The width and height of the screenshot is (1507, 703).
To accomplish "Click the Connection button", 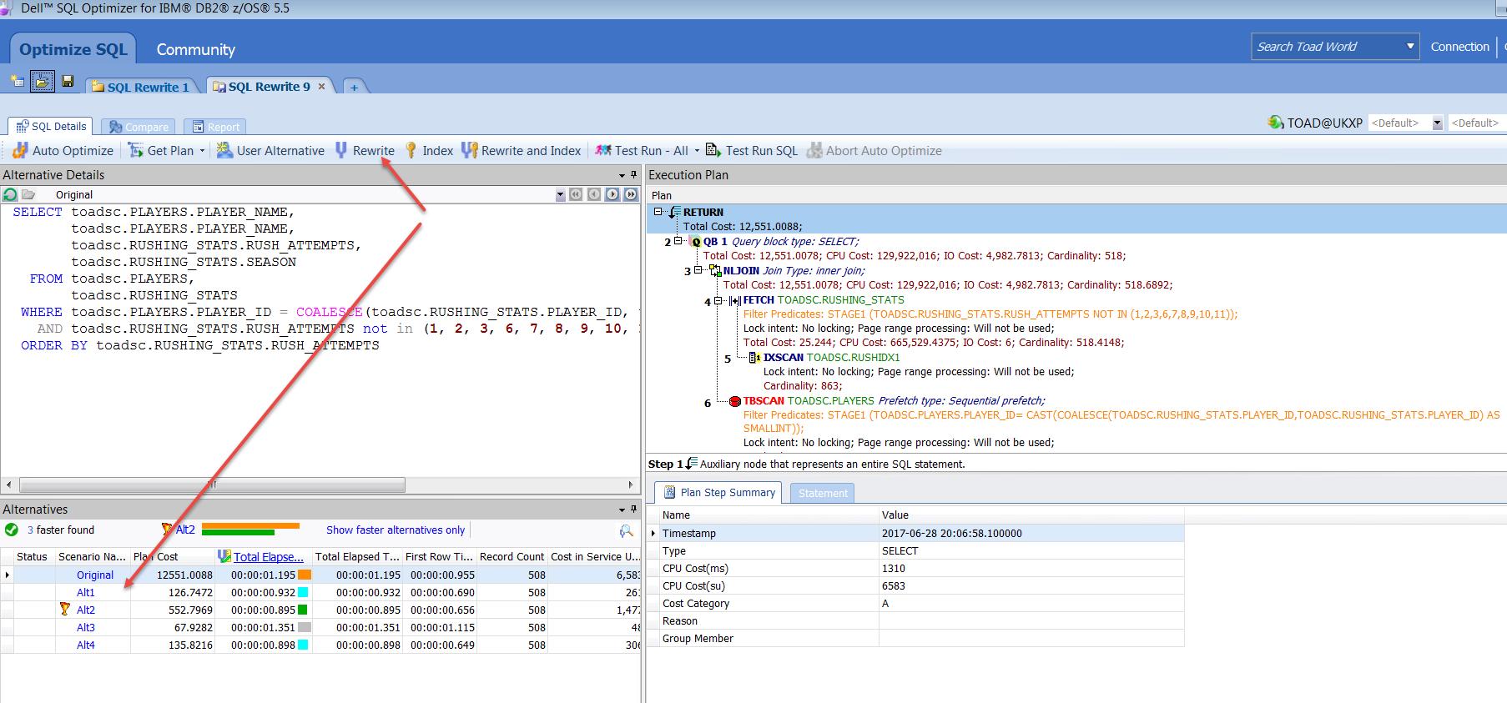I will tap(1459, 47).
